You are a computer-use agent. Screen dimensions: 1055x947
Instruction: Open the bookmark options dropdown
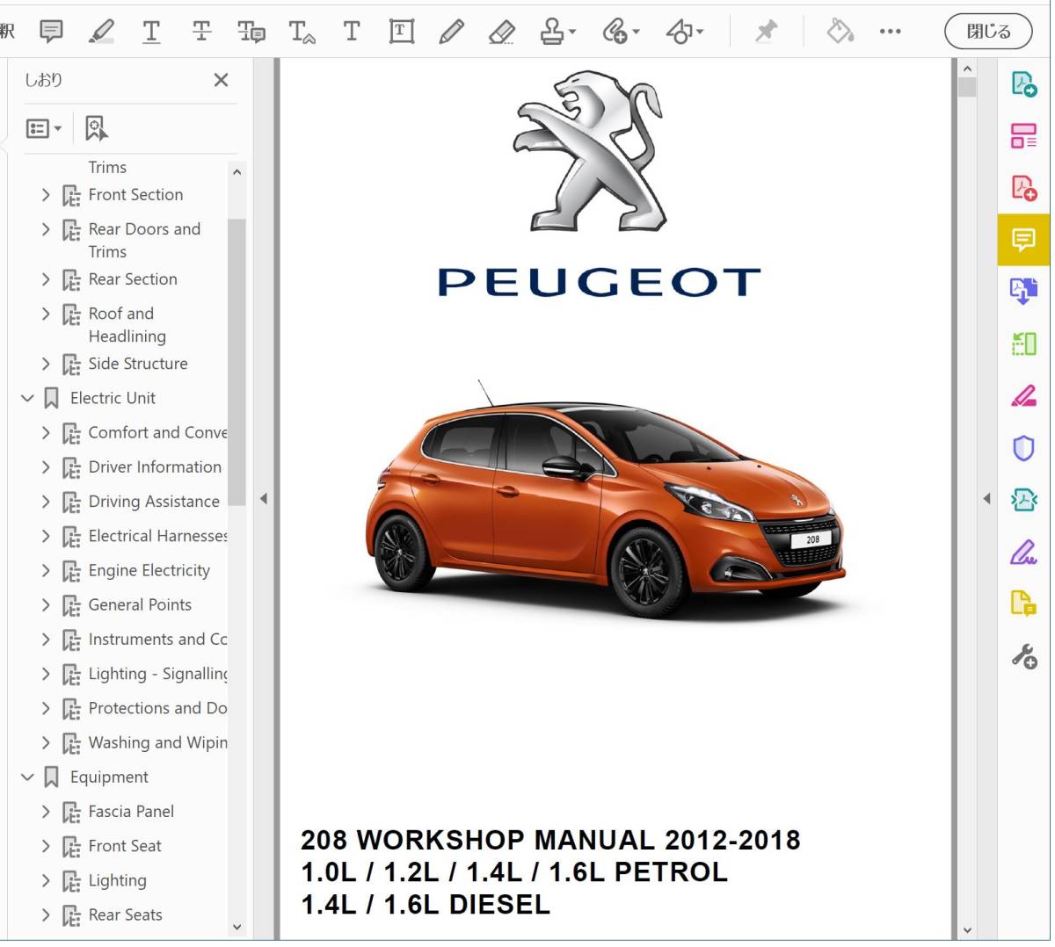tap(44, 128)
